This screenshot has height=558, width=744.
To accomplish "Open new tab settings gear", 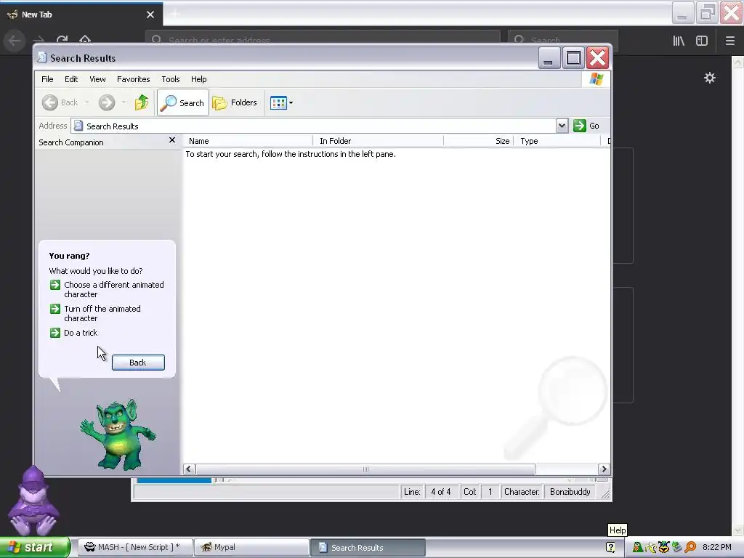I will 709,78.
